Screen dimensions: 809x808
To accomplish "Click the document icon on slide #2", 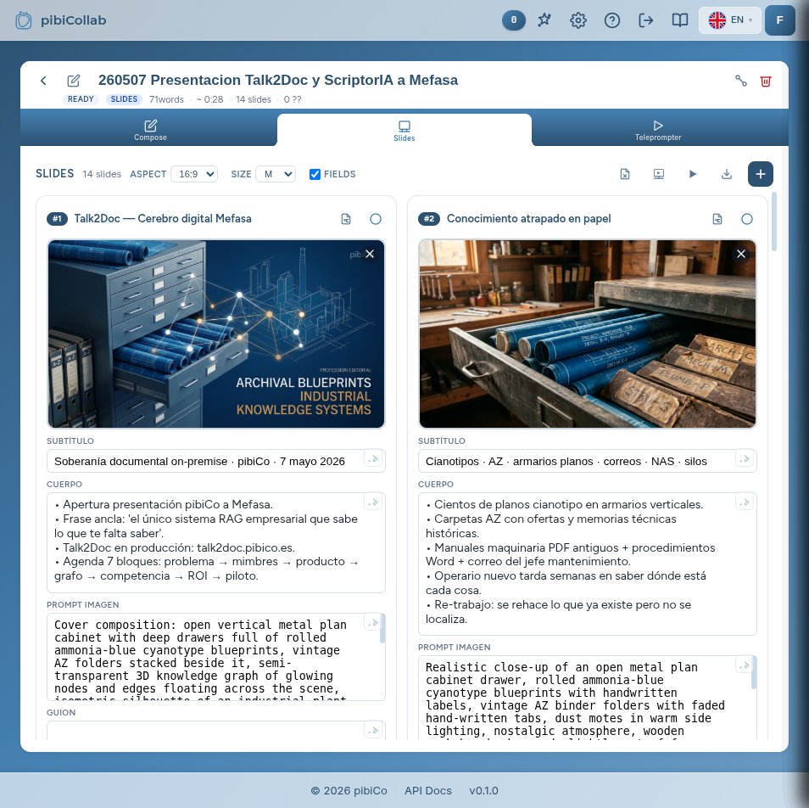I will (717, 219).
